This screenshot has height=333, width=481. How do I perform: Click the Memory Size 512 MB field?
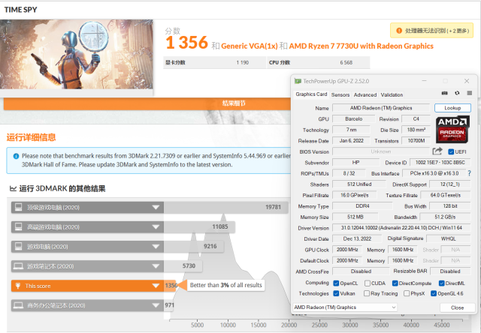tap(355, 217)
